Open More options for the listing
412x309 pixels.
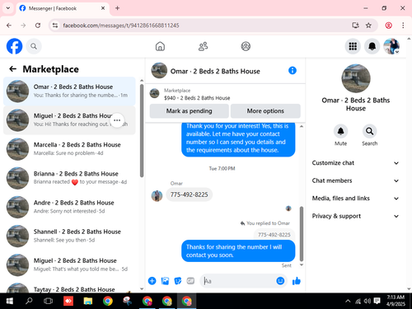pos(265,111)
